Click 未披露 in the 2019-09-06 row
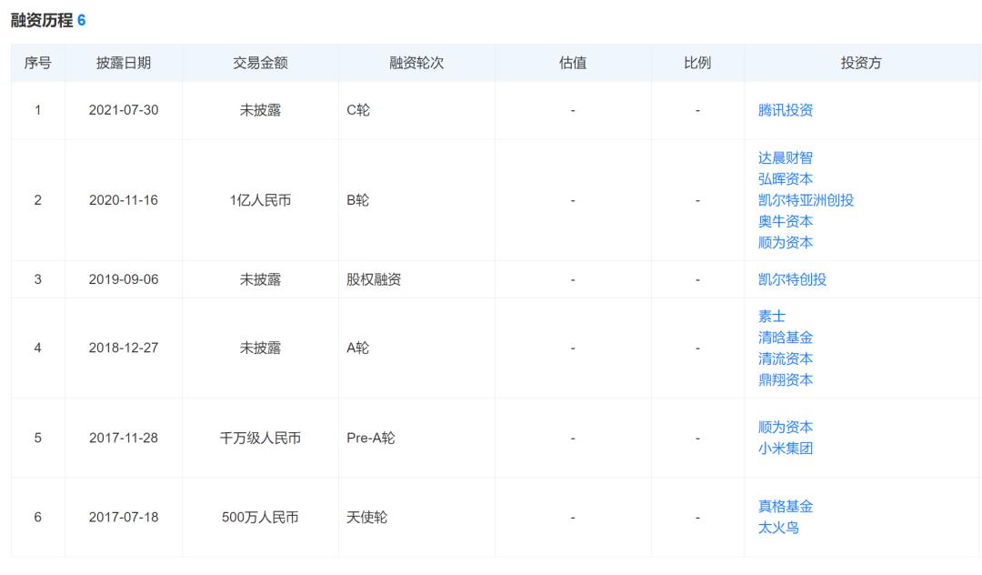 [x=260, y=279]
